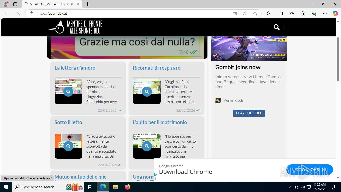Viewport: 341px width, 192px height.
Task: Open clock showing 11:25 AM
Action: tap(319, 187)
